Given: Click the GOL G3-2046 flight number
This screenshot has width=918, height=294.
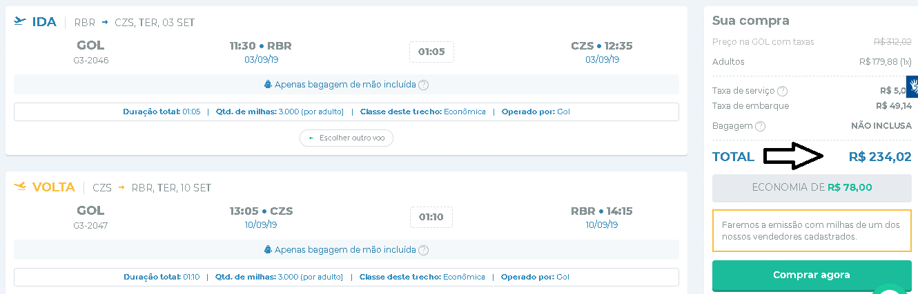Looking at the screenshot, I should [x=90, y=60].
